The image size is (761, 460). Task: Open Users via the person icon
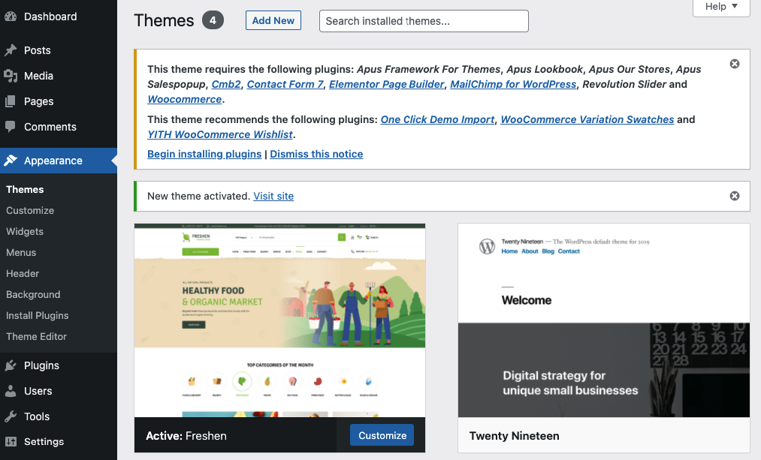11,391
